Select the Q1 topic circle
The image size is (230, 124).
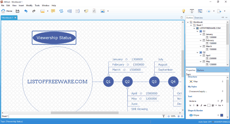(x=108, y=82)
